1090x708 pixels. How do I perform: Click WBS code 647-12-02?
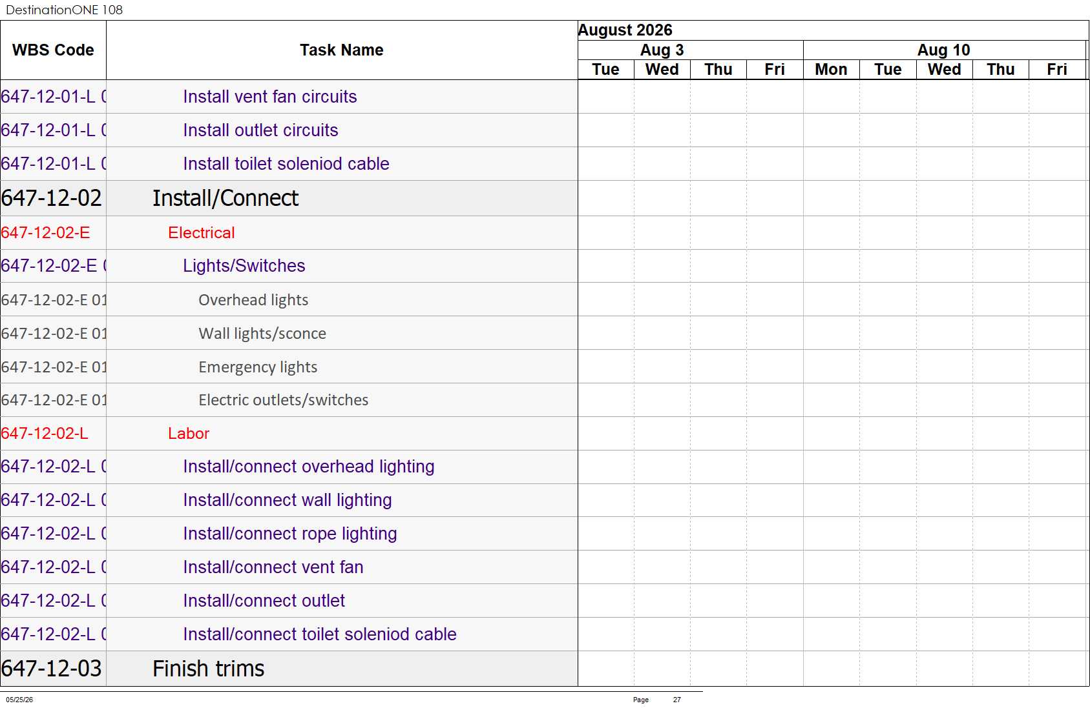pyautogui.click(x=51, y=198)
